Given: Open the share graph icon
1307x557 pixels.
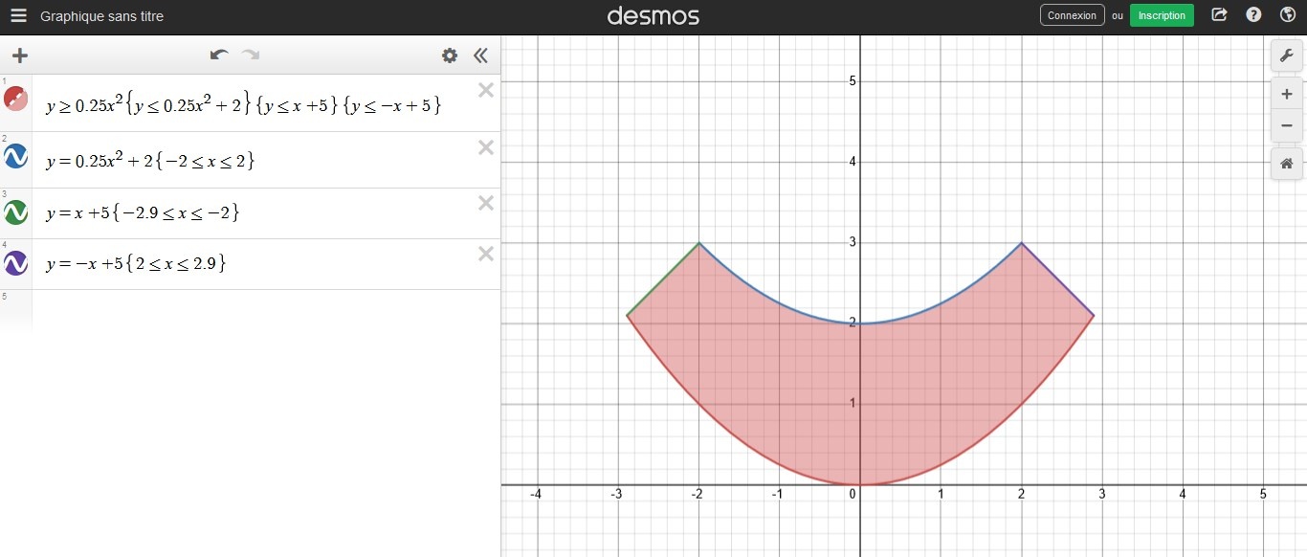Looking at the screenshot, I should pos(1219,15).
